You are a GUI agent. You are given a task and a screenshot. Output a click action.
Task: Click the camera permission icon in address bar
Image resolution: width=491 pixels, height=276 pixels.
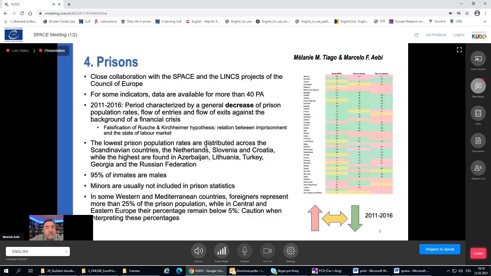tap(451, 13)
